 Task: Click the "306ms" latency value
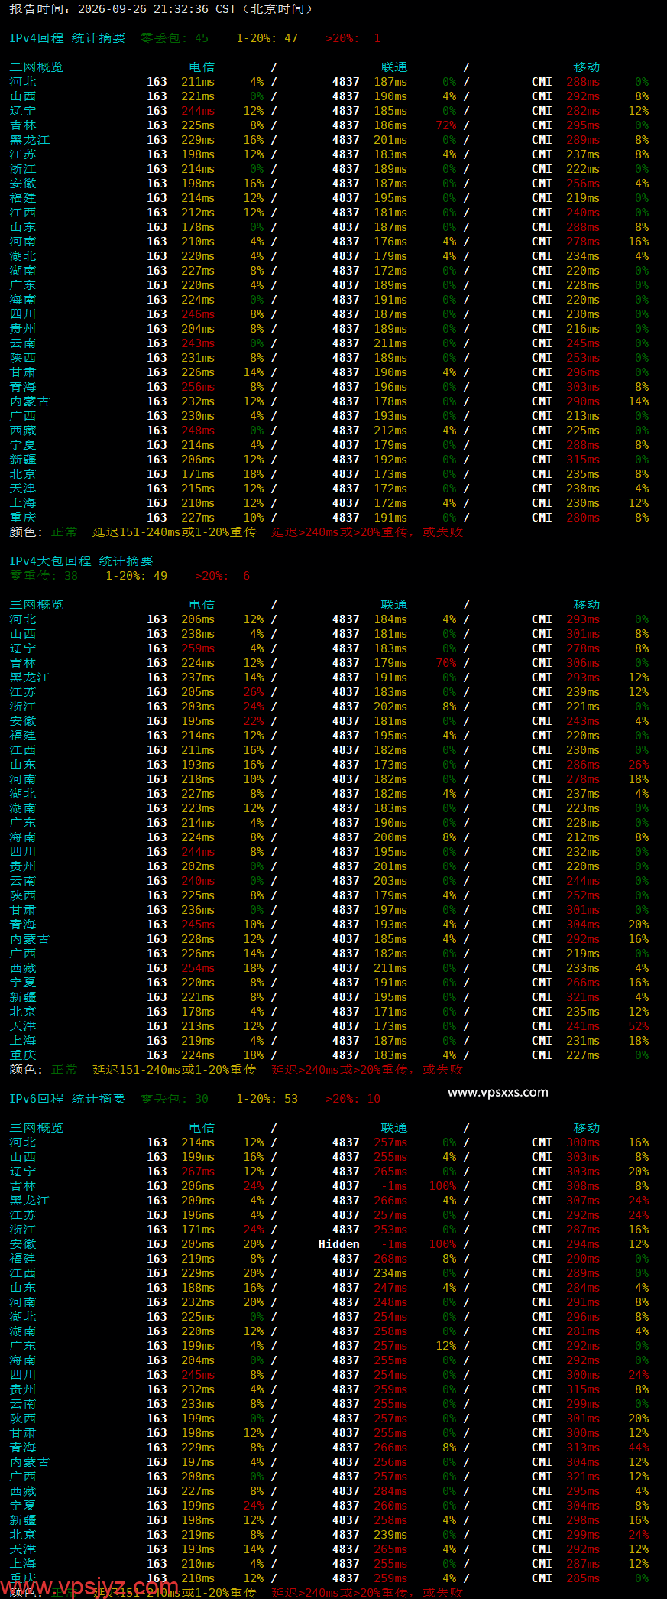click(583, 663)
